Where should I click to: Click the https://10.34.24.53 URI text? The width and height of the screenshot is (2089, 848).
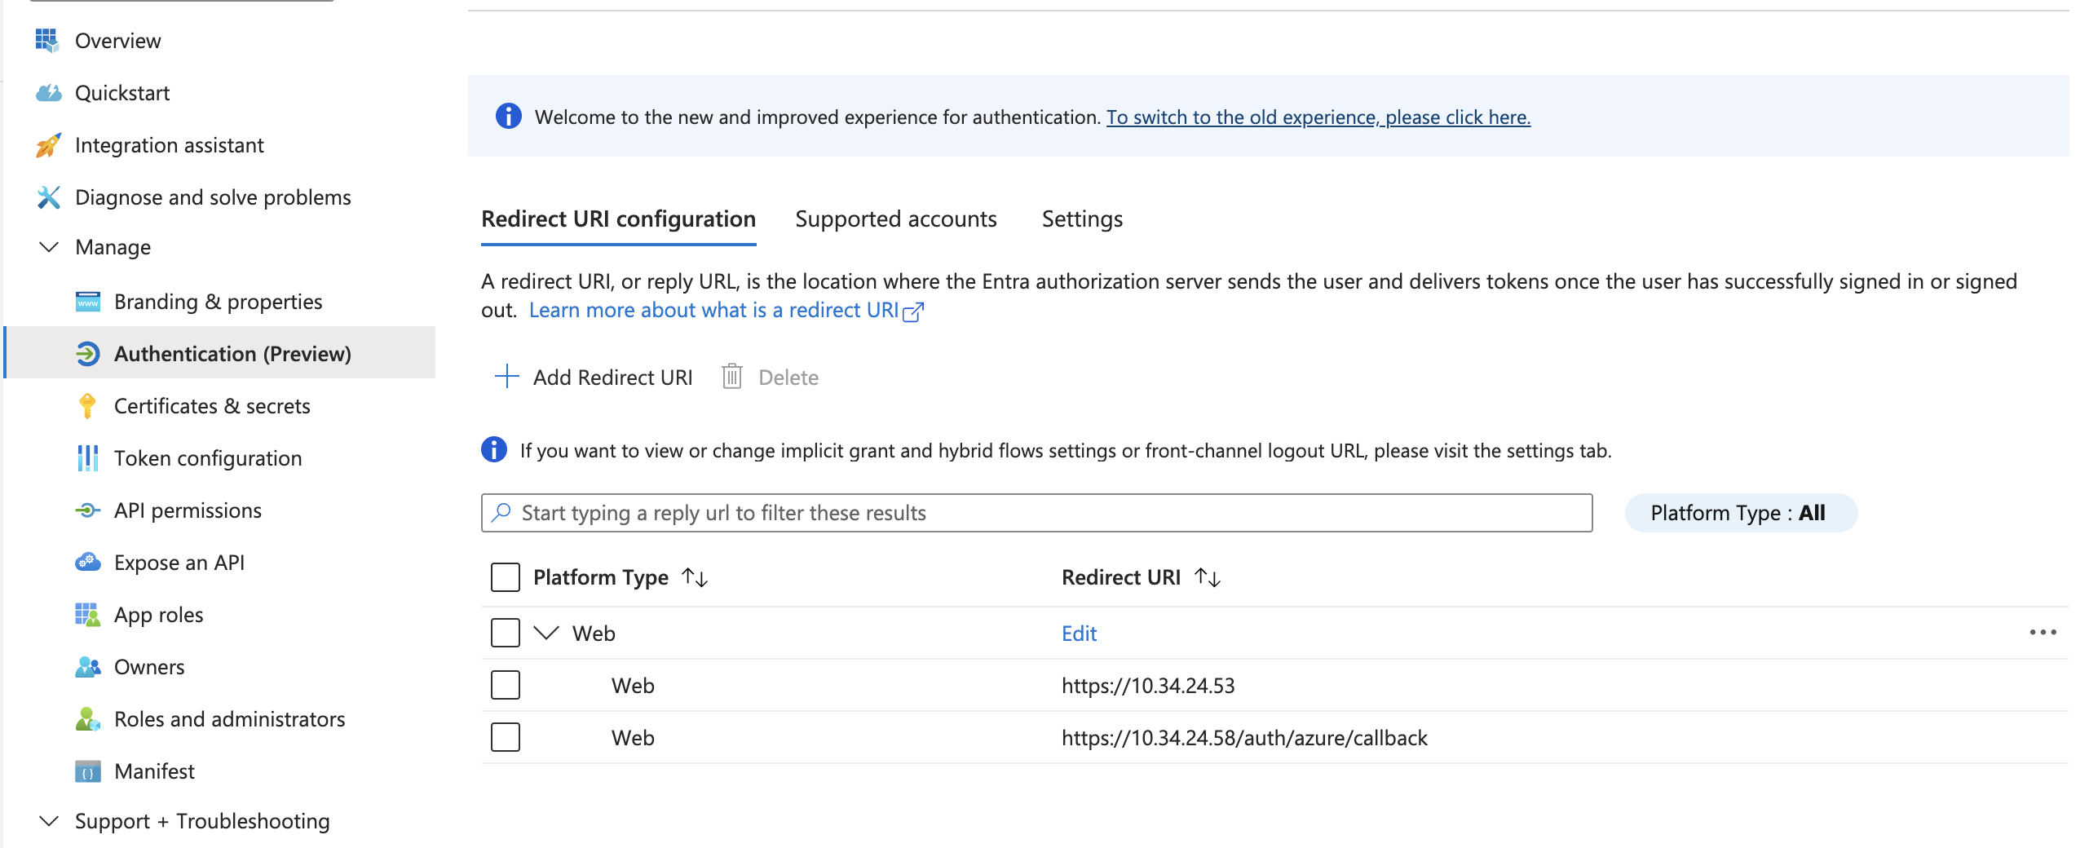click(1147, 686)
